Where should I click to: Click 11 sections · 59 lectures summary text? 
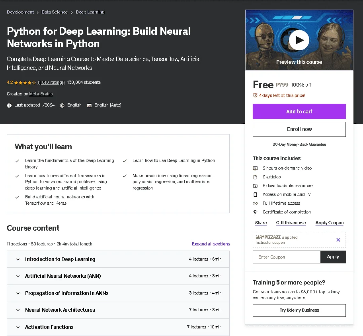pyautogui.click(x=49, y=244)
